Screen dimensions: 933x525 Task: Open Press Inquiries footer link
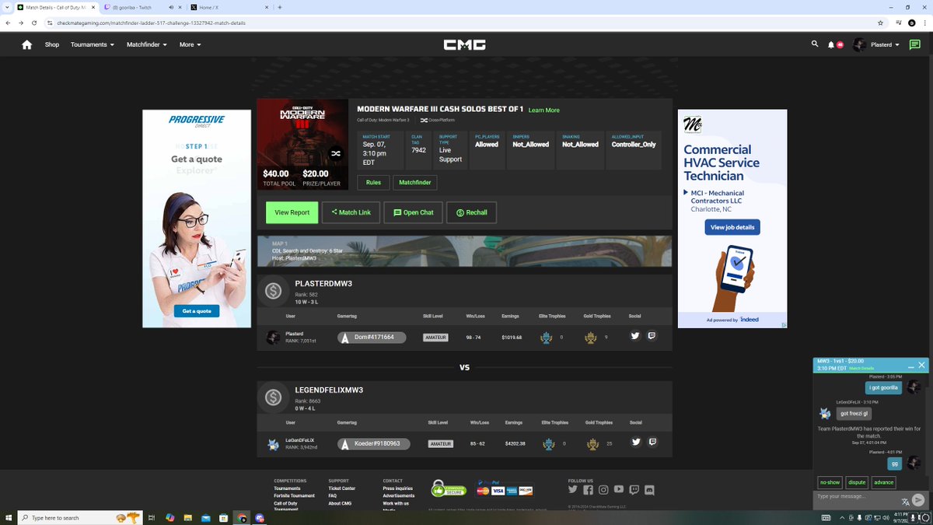[x=398, y=488]
